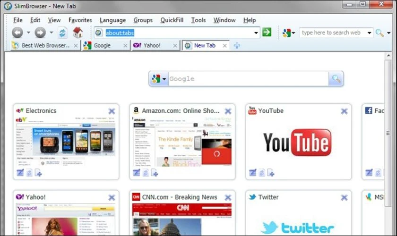The image size is (397, 236).
Task: Expand the Back button history dropdown
Action: pos(28,33)
